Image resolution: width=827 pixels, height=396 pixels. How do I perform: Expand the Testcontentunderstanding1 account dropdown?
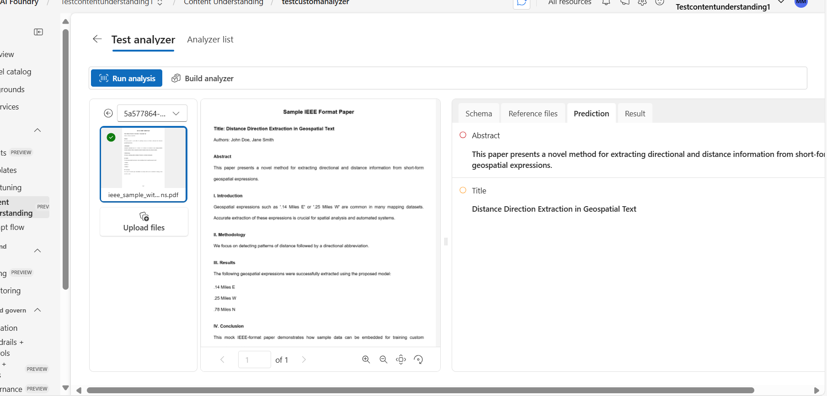(781, 2)
